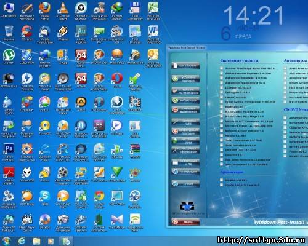Image resolution: width=308 pixels, height=246 pixels.
Task: Click the install programs sidebar button
Action: coord(185,79)
